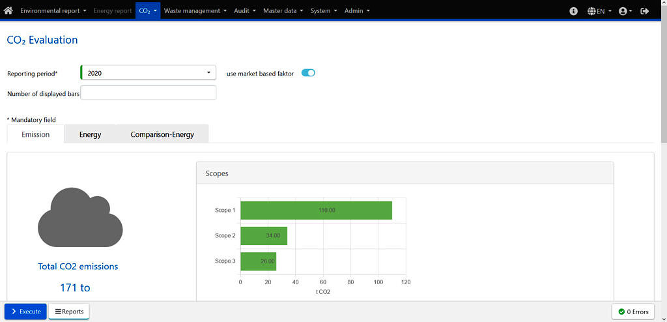Screen dimensions: 667x322
Task: Open the Audit menu
Action: (x=245, y=11)
